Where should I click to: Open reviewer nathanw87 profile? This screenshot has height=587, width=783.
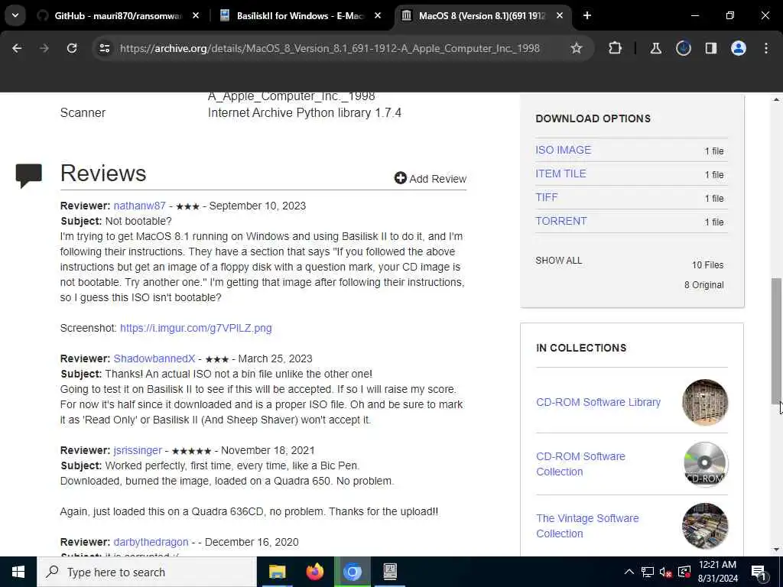[139, 206]
